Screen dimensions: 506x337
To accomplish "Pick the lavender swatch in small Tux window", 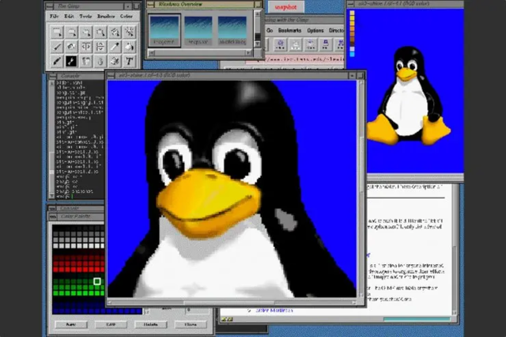I will pos(352,49).
